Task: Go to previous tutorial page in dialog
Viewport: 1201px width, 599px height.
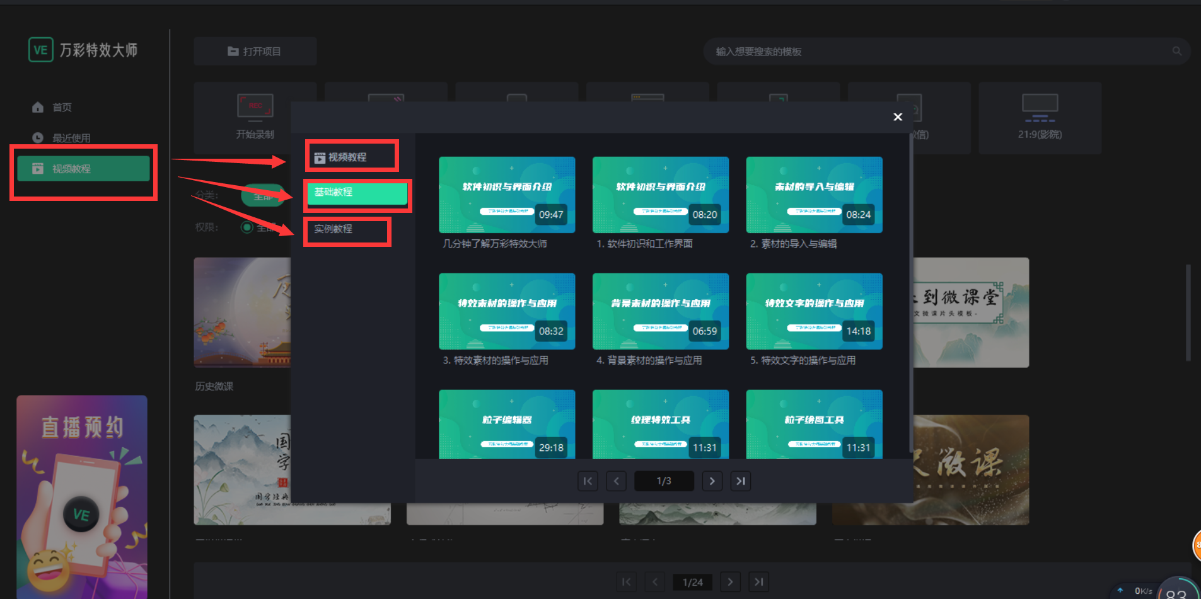Action: point(616,481)
